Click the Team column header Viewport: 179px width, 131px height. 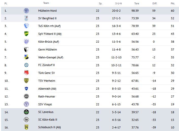tap(46, 3)
